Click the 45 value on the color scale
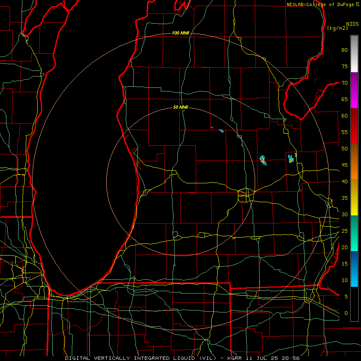The width and height of the screenshot is (361, 361). point(345,165)
